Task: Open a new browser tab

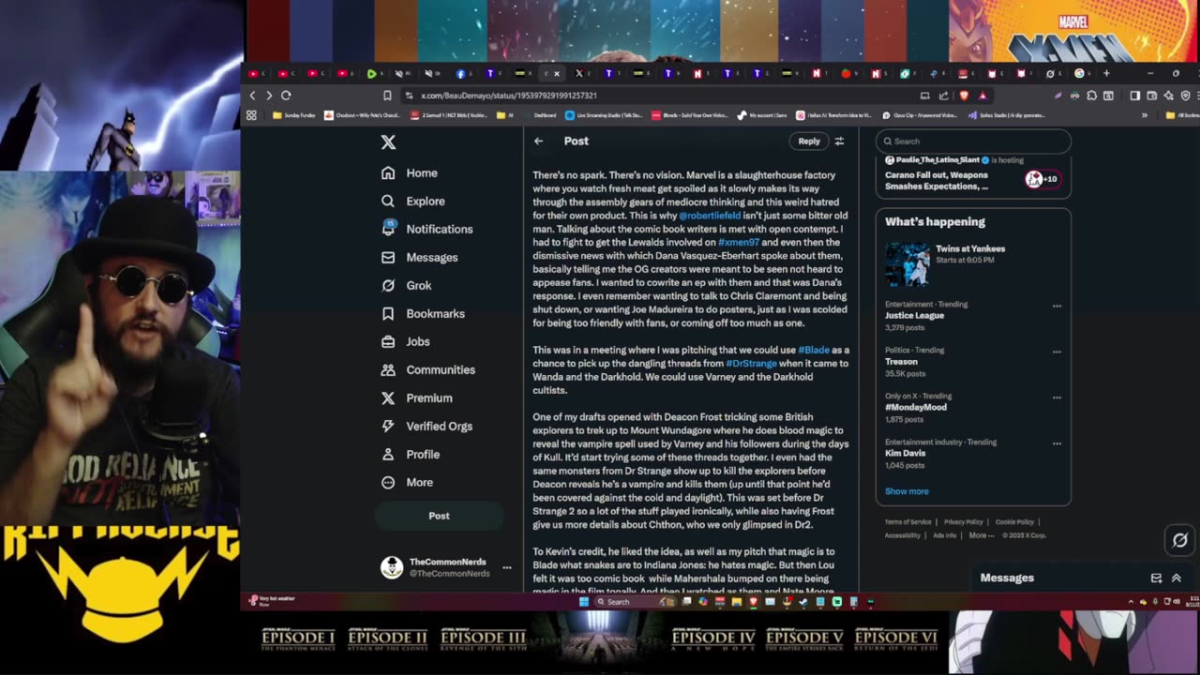Action: pyautogui.click(x=1106, y=73)
